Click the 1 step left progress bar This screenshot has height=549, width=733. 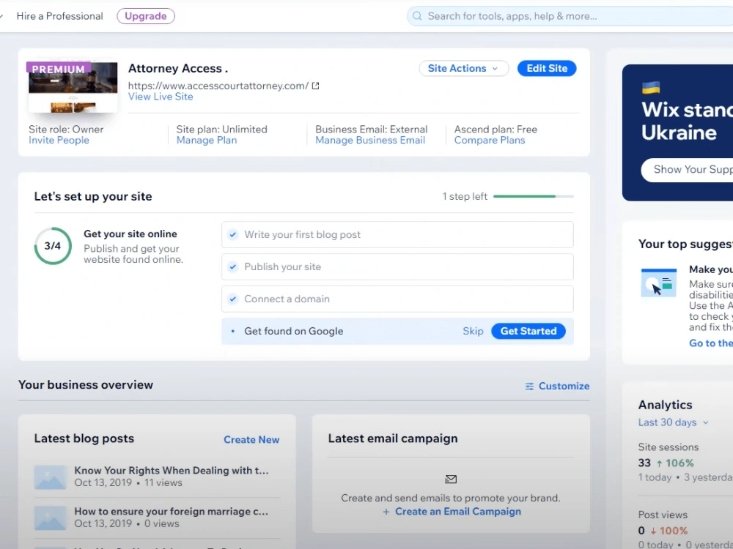(x=534, y=196)
